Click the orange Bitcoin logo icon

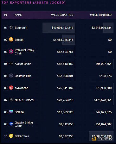point(11,40)
